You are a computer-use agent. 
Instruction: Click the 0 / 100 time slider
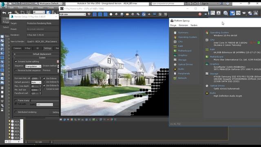[x=39, y=142]
